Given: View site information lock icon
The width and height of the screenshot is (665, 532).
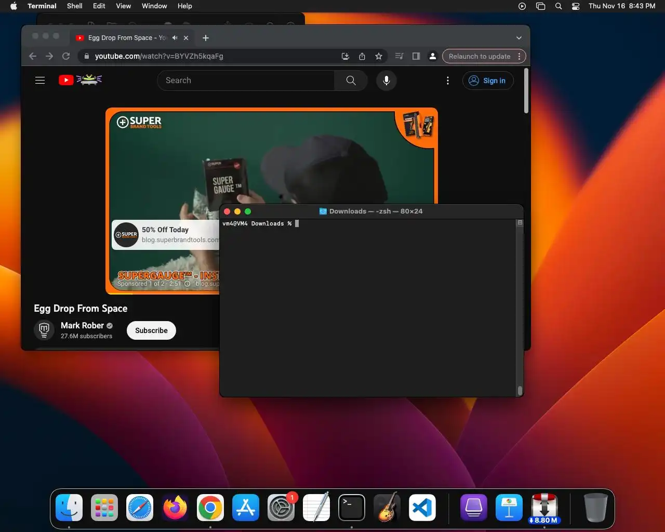Looking at the screenshot, I should click(x=87, y=56).
